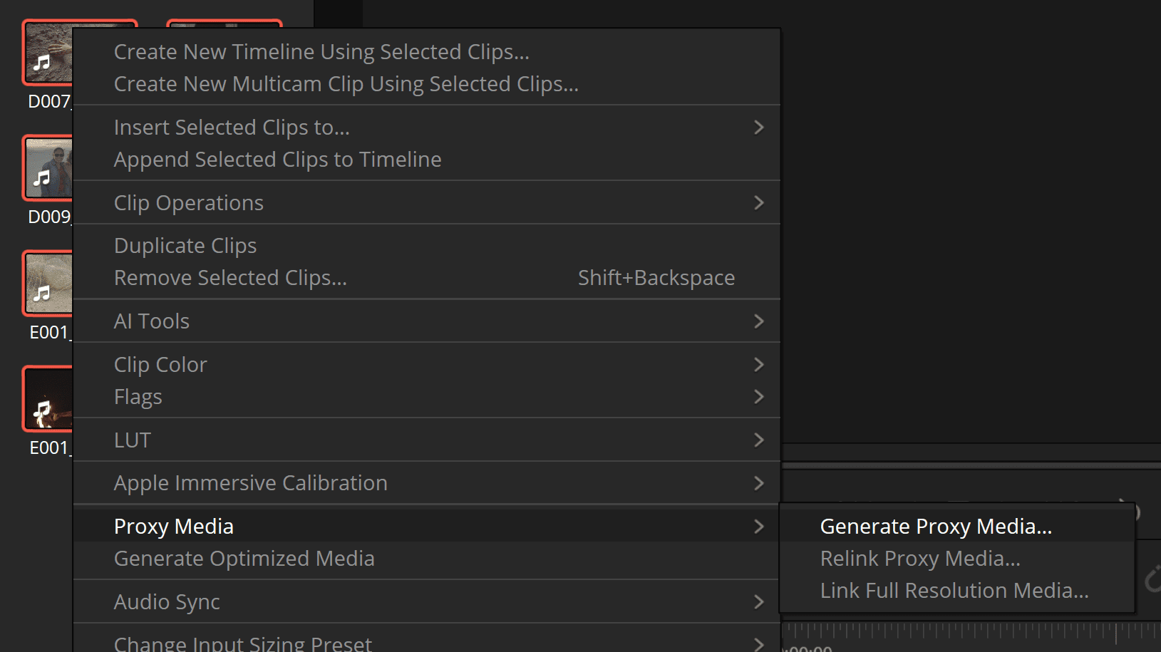1161x652 pixels.
Task: Choose "Create New Multicam Clip Using Selected Clips"
Action: (x=346, y=83)
